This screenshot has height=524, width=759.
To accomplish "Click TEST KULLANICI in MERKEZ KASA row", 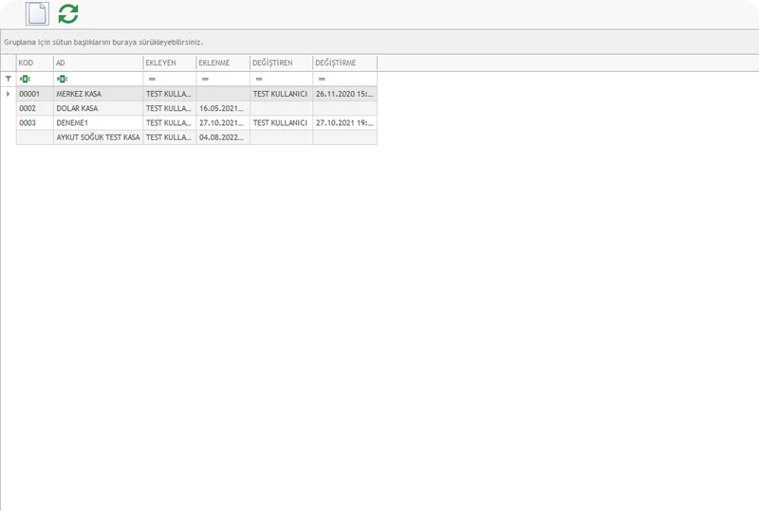I will [x=281, y=94].
